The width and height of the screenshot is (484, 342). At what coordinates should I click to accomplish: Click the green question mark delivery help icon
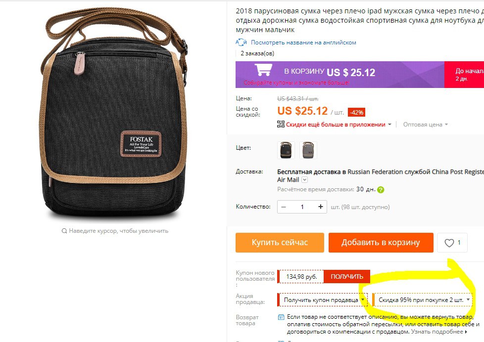[x=381, y=190]
